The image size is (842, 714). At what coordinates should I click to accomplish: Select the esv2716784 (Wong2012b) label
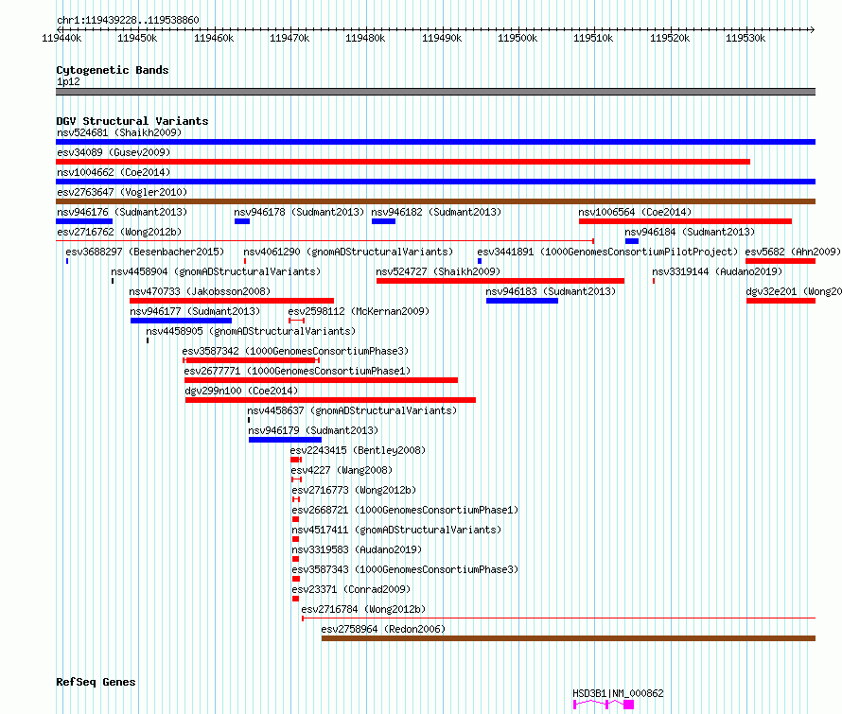tap(363, 609)
